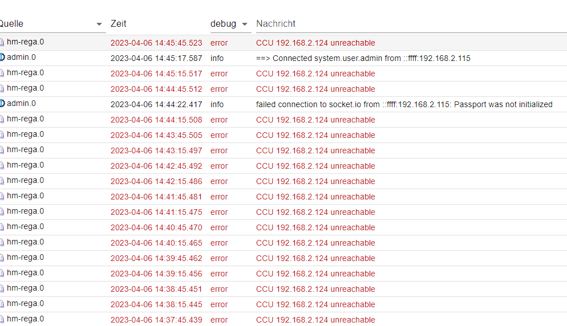Click the error level at 14:41:15.475
This screenshot has height=326, width=567.
219,212
